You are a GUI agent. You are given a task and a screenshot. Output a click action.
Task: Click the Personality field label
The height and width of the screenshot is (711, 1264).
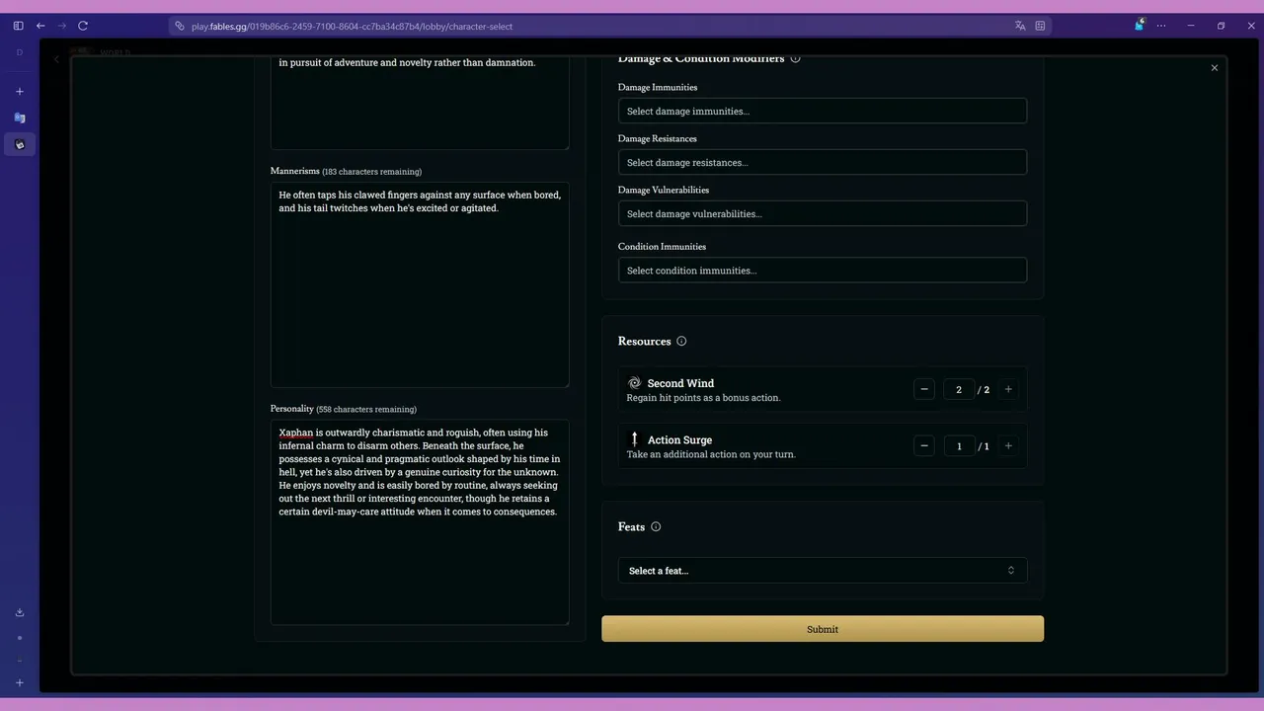tap(292, 408)
